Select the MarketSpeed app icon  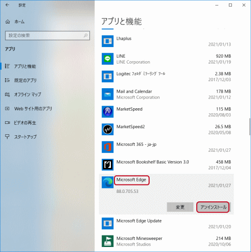[x=107, y=112]
